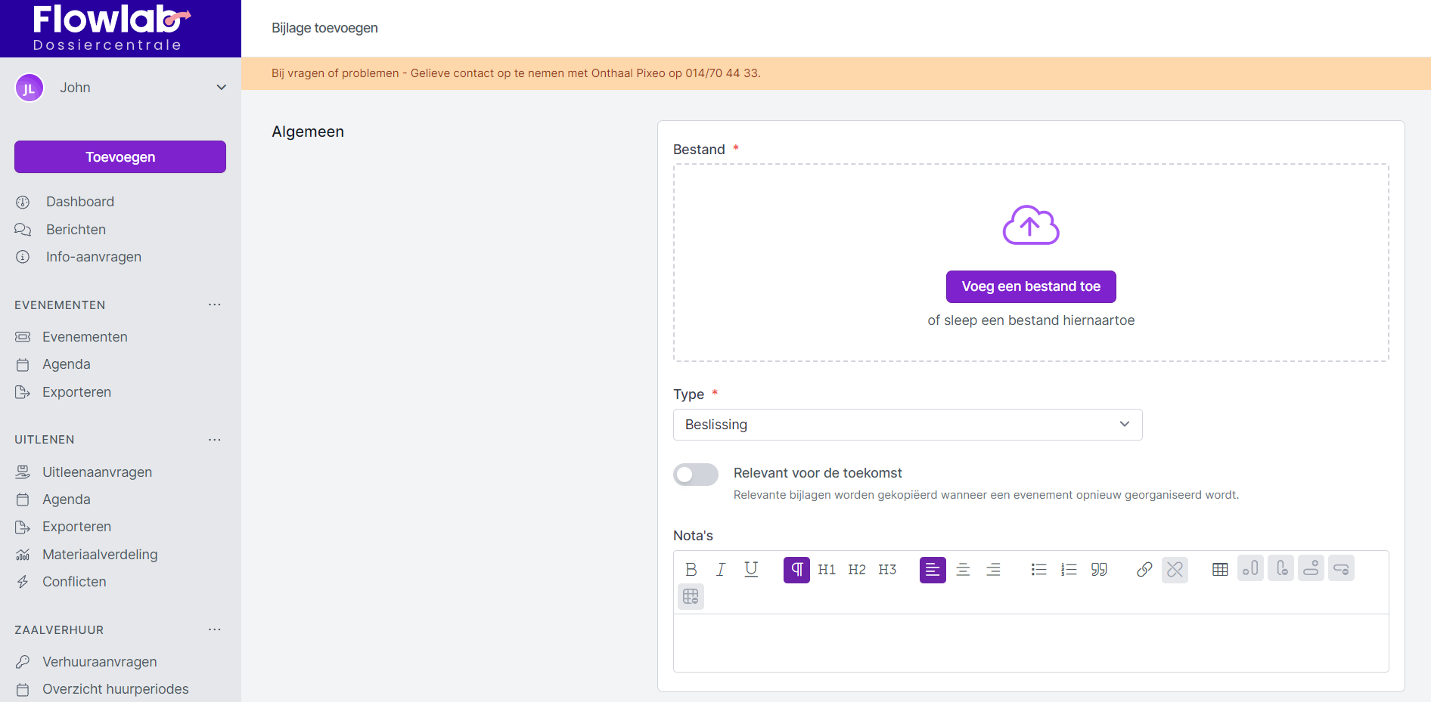Enable the 'Relevant voor de toekomst' switch

click(695, 475)
